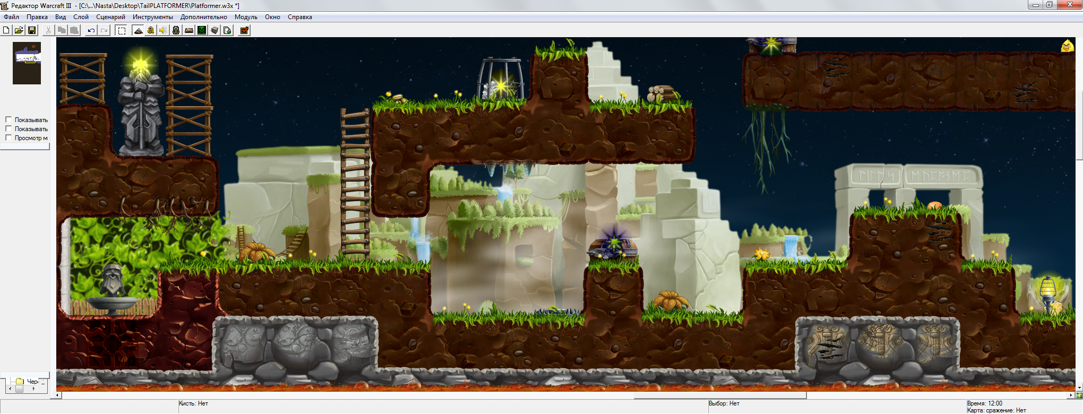Image resolution: width=1083 pixels, height=414 pixels.
Task: Click the map view scrollbar right arrow
Action: coord(1071,395)
